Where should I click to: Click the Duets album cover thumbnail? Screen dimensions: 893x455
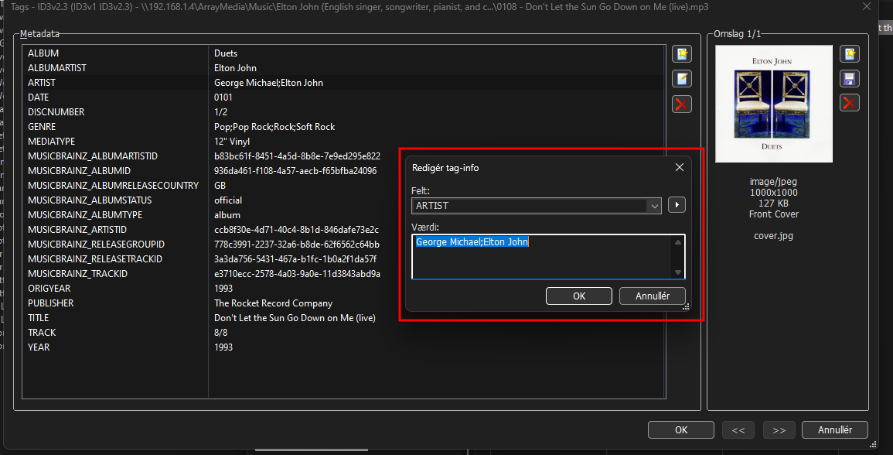773,104
